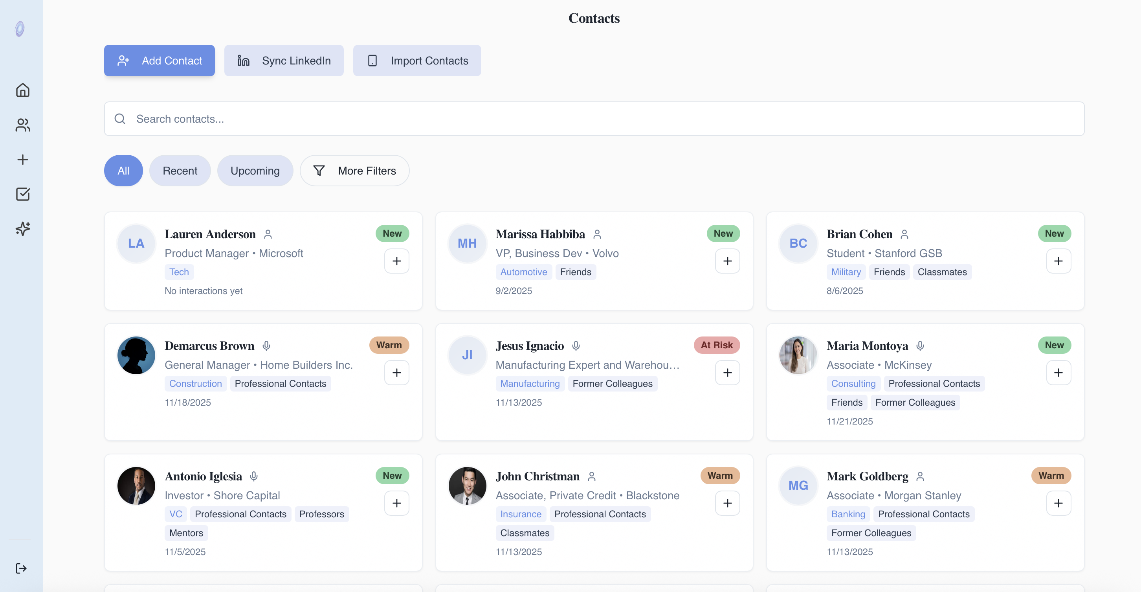The height and width of the screenshot is (592, 1141).
Task: Click the Add Contact button
Action: (160, 61)
